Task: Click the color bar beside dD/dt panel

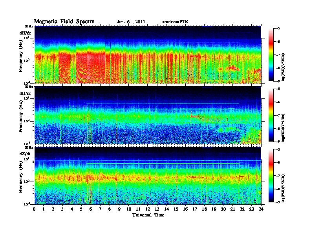Action: [x=271, y=115]
